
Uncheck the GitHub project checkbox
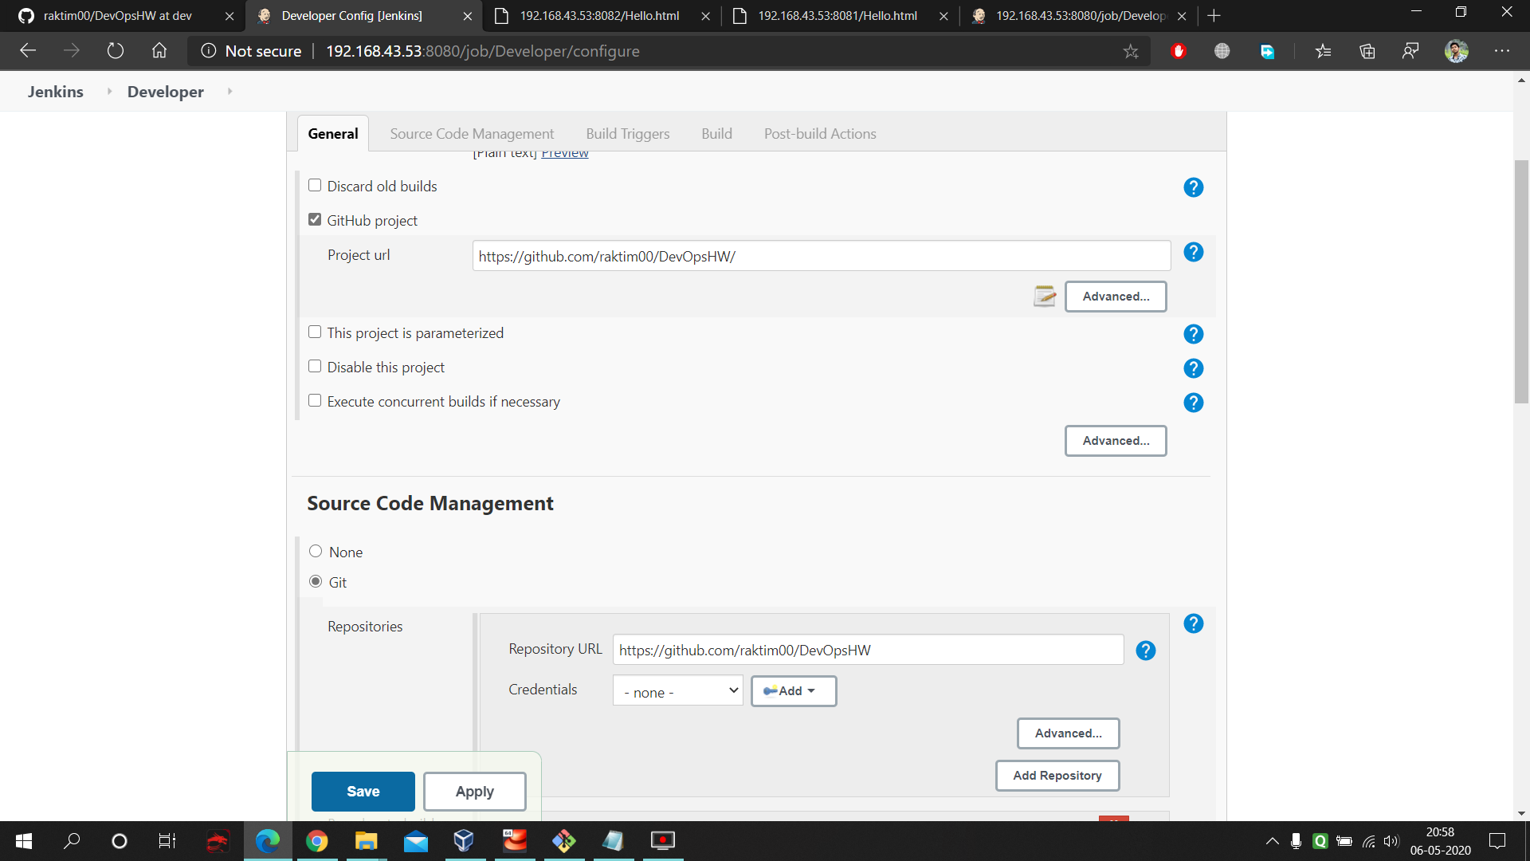pos(315,220)
